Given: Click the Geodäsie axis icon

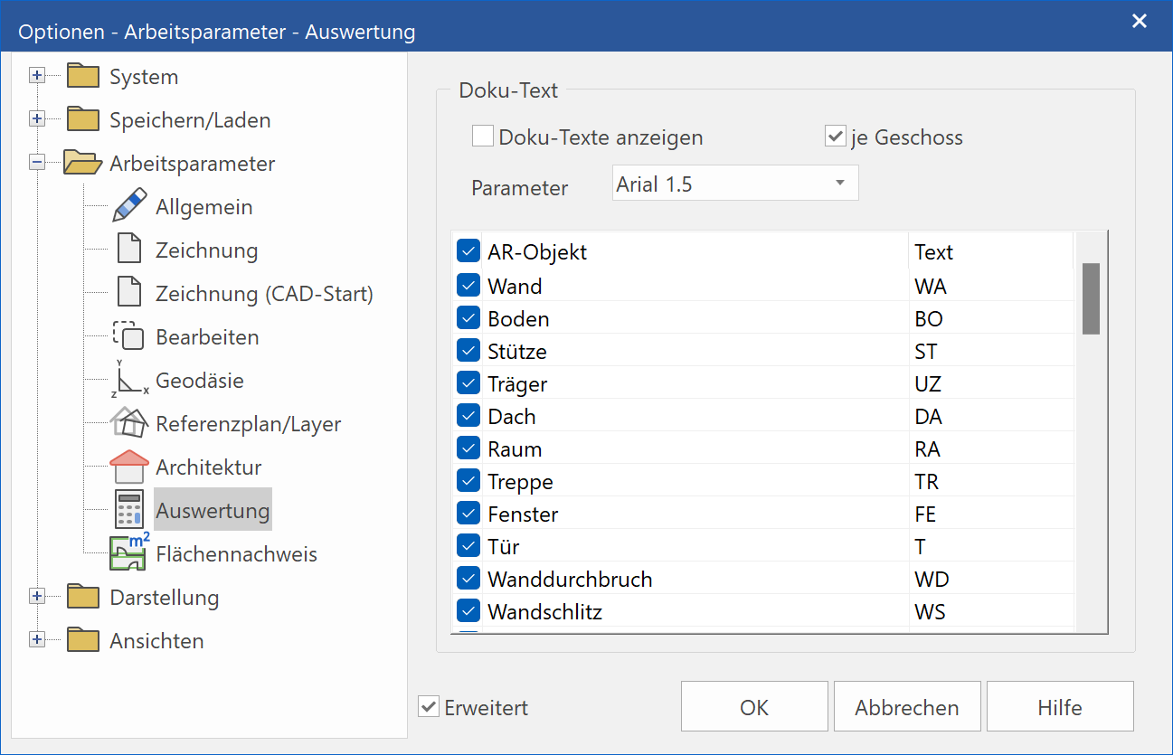Looking at the screenshot, I should click(x=130, y=380).
